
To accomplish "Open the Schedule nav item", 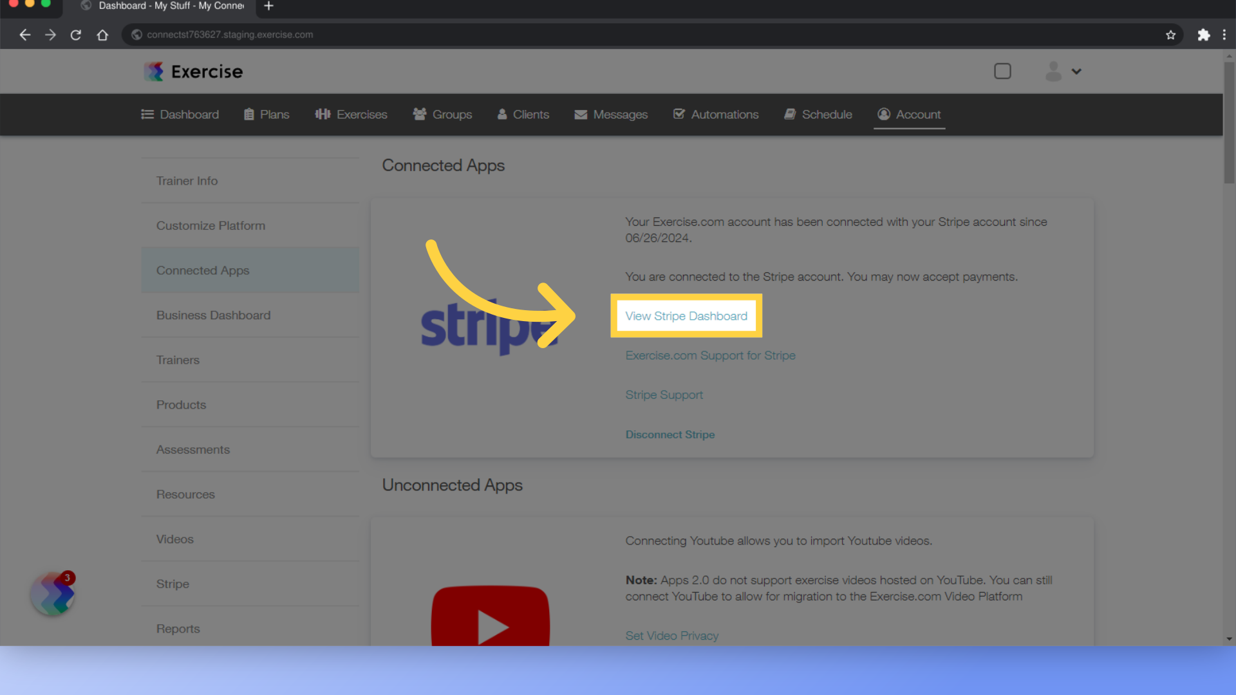I will (x=818, y=115).
